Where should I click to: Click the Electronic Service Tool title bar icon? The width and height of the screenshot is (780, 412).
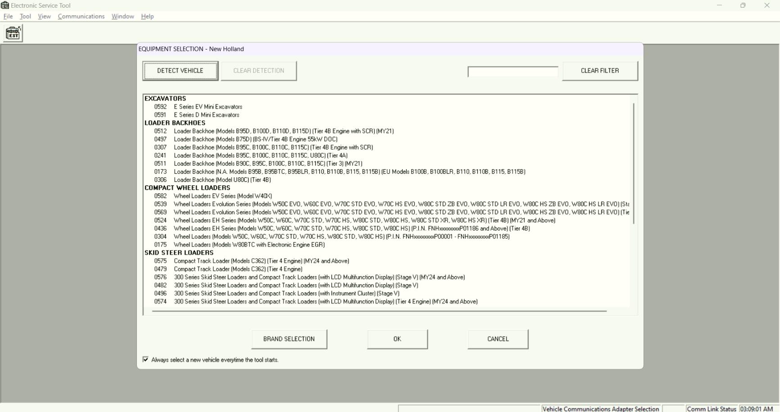[5, 5]
